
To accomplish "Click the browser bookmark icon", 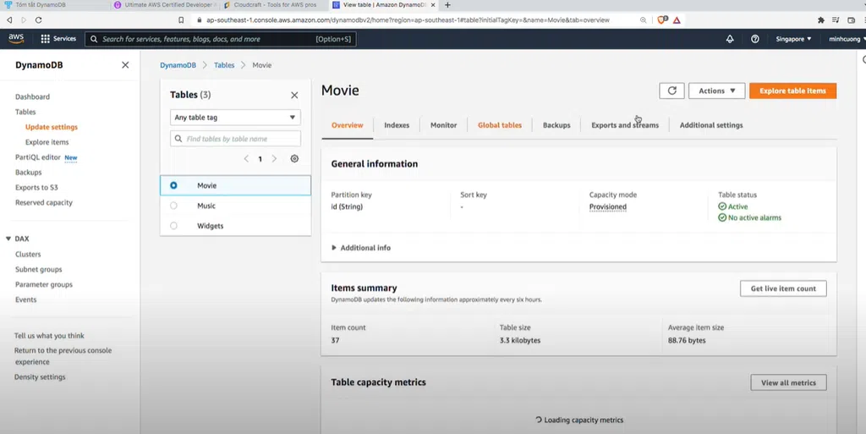I will tap(181, 19).
